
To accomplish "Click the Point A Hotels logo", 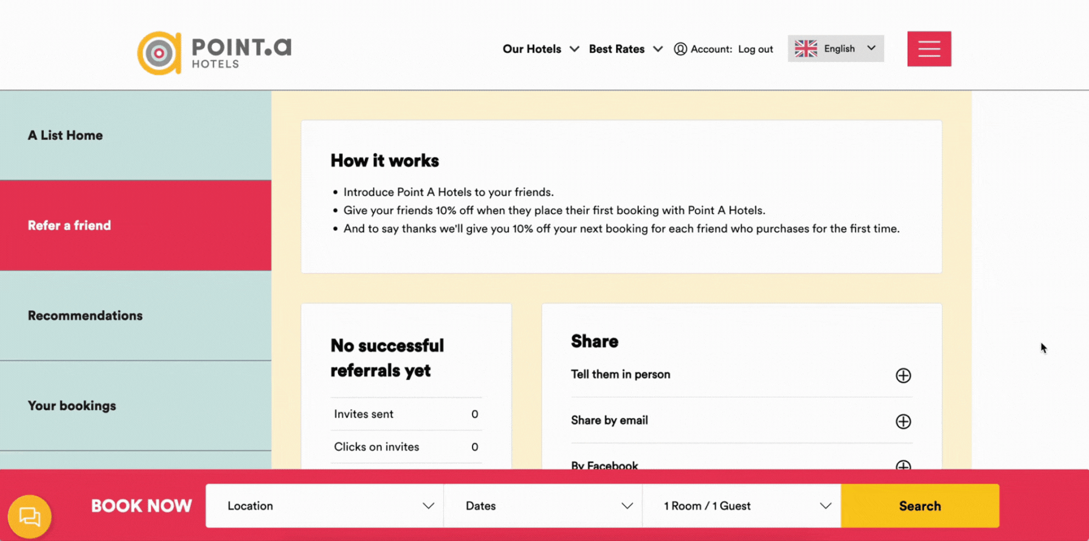I will (x=214, y=53).
